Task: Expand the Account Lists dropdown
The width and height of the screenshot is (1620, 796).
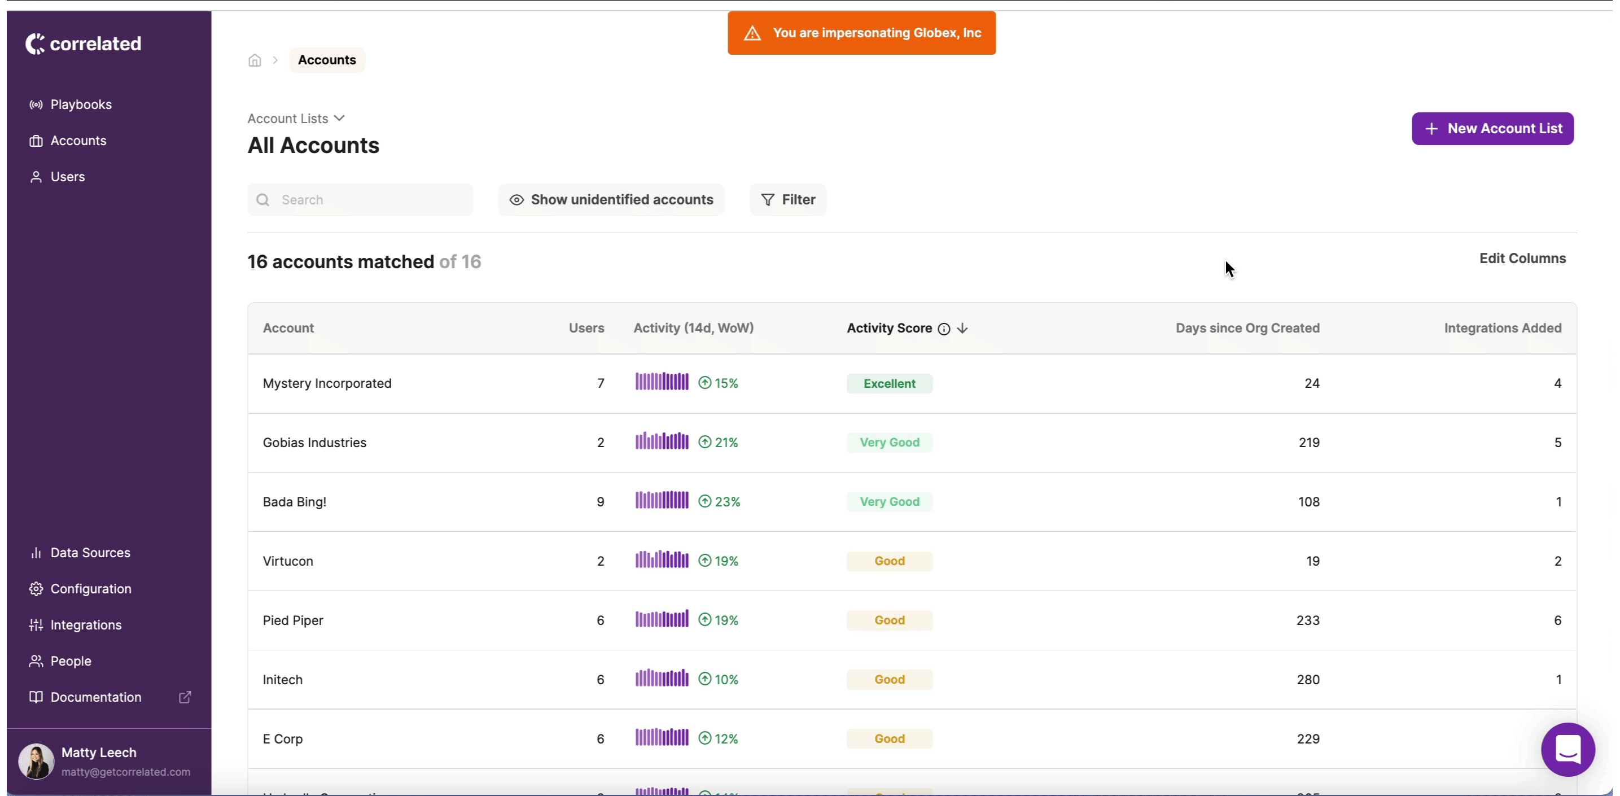Action: coord(296,118)
